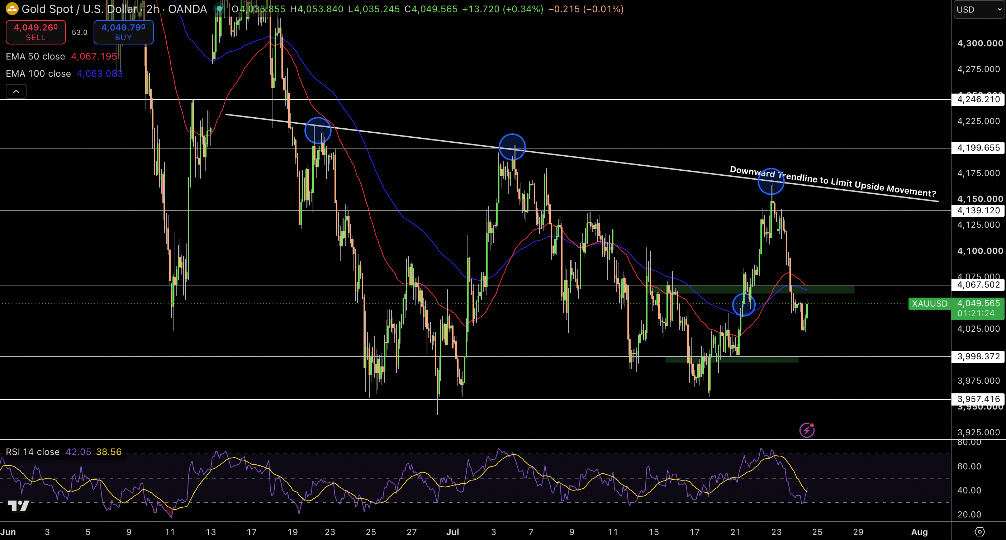Click the RSI value 42.05
Image resolution: width=1006 pixels, height=540 pixels.
(x=78, y=452)
